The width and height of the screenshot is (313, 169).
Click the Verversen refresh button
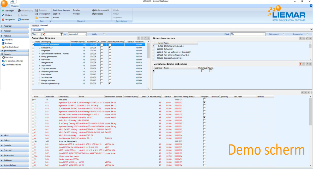click(23, 20)
